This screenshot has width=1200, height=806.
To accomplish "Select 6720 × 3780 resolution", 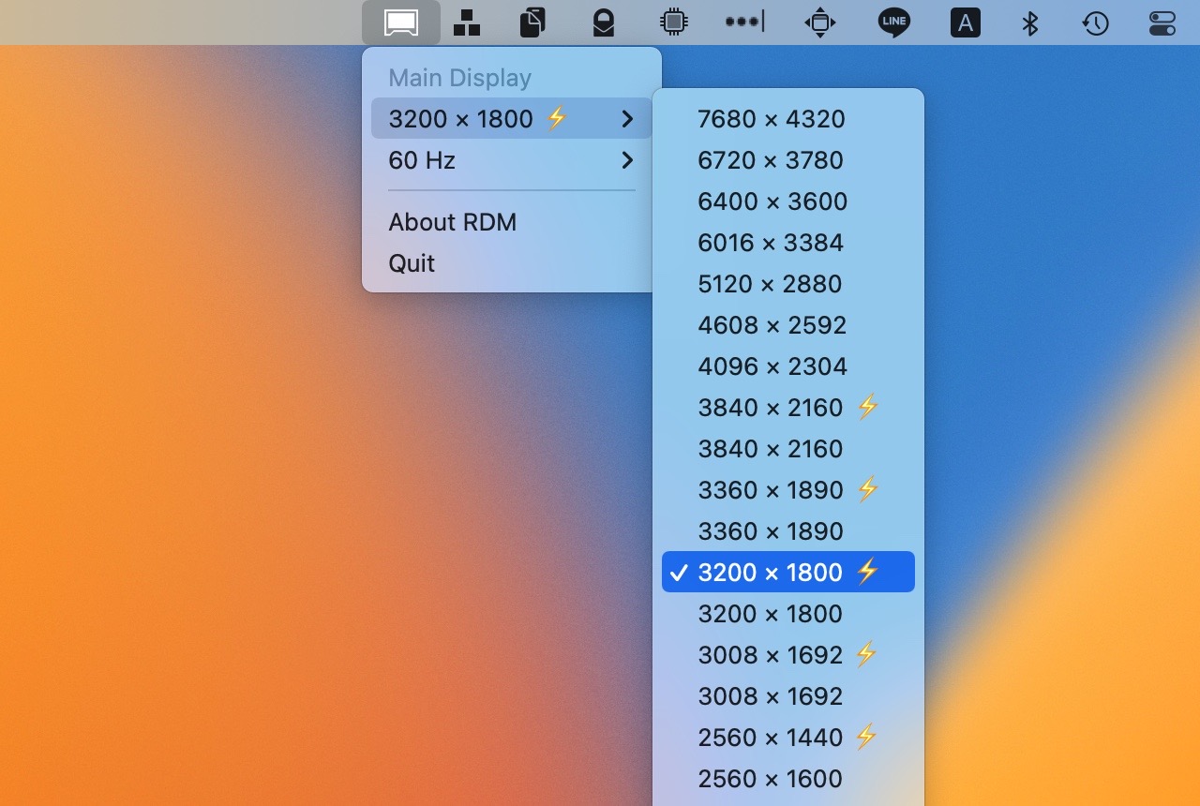I will click(788, 160).
